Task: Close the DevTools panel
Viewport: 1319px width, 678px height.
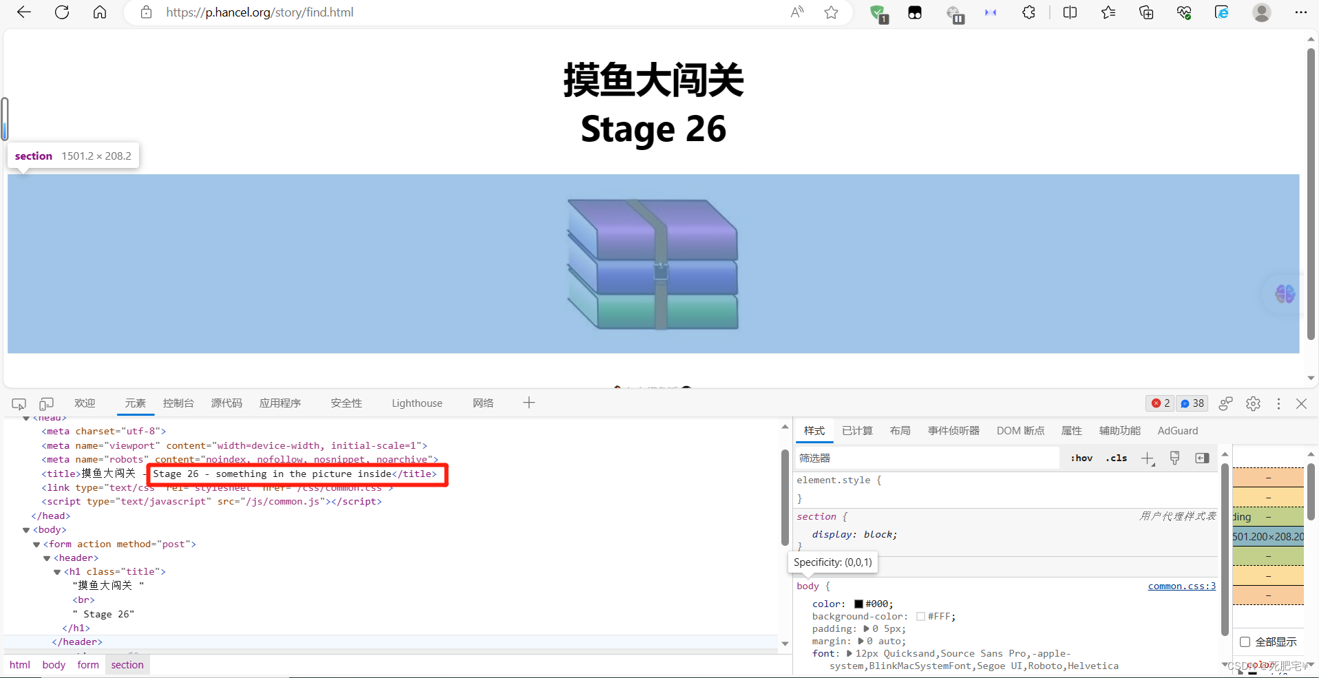Action: (x=1301, y=403)
